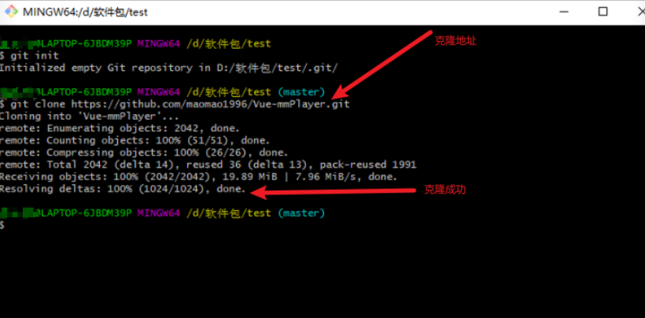
Task: Select path /d/软件包/test in the first prompt line
Action: tap(229, 43)
